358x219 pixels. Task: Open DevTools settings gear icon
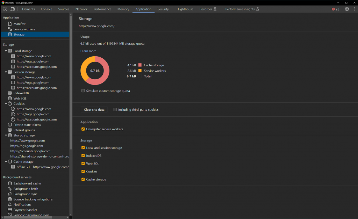tap(347, 9)
